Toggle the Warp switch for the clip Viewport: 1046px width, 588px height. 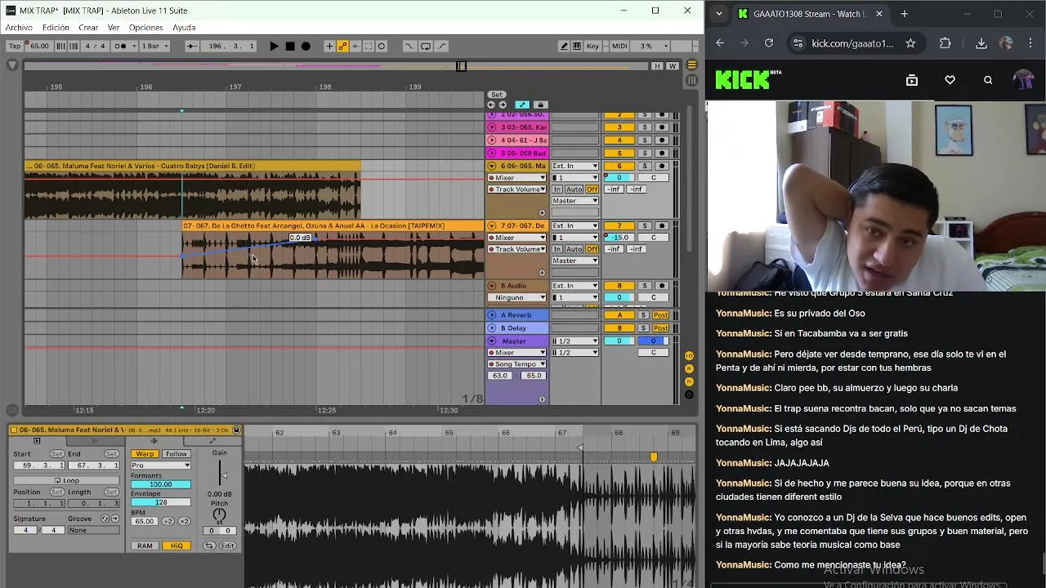coord(145,454)
